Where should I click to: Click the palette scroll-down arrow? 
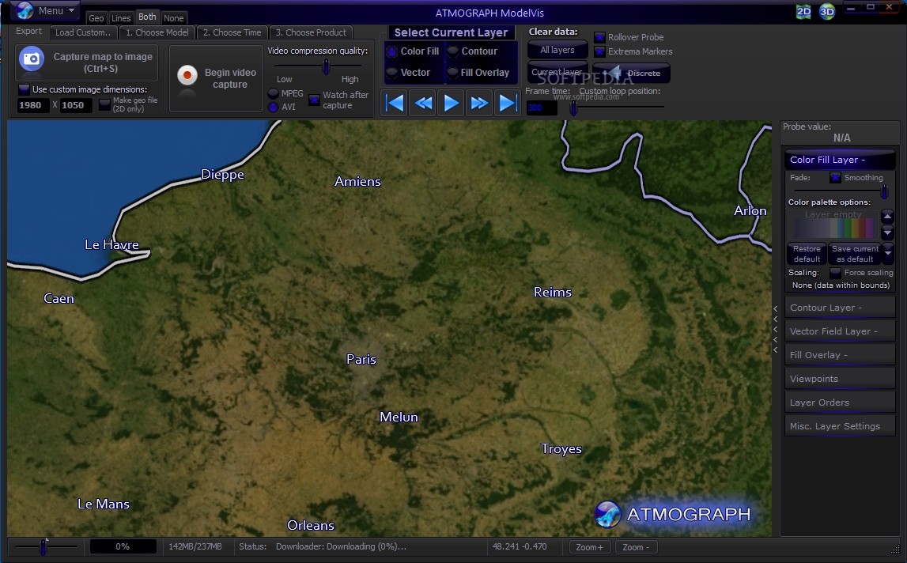click(x=887, y=232)
